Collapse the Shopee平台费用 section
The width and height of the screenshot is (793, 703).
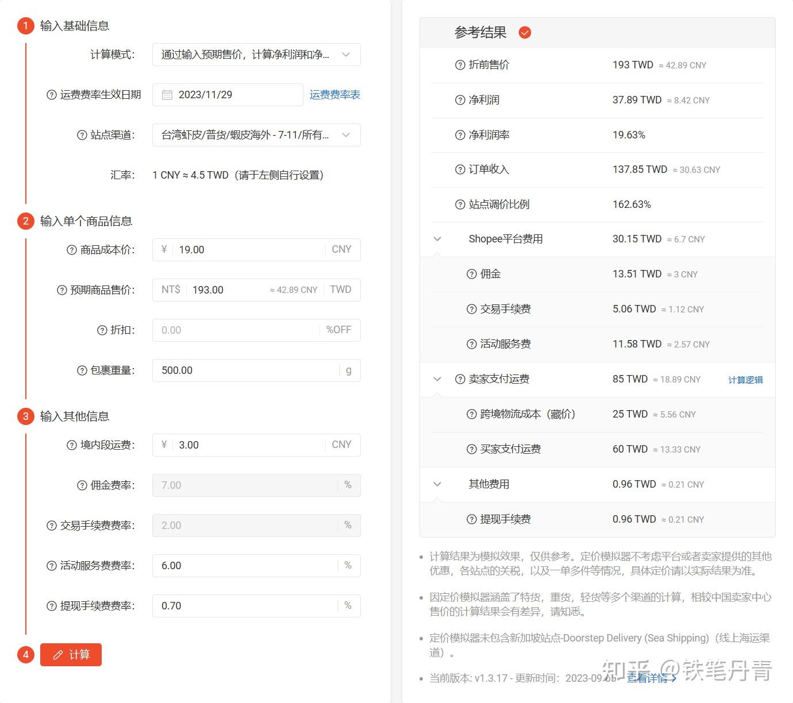pos(437,239)
